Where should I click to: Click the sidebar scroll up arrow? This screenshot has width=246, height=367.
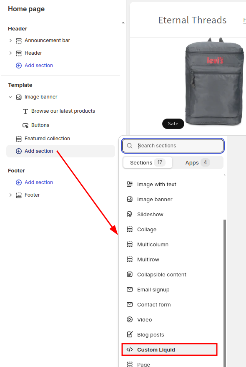click(x=123, y=23)
